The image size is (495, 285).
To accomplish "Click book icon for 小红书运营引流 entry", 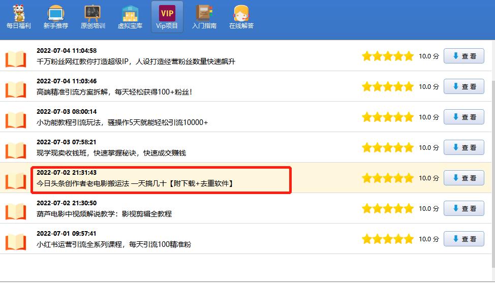I will pyautogui.click(x=15, y=242).
